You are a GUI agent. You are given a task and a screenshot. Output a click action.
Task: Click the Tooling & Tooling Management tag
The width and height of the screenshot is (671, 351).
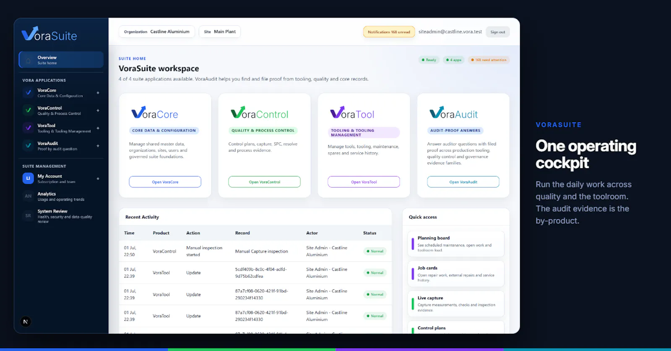coord(364,133)
